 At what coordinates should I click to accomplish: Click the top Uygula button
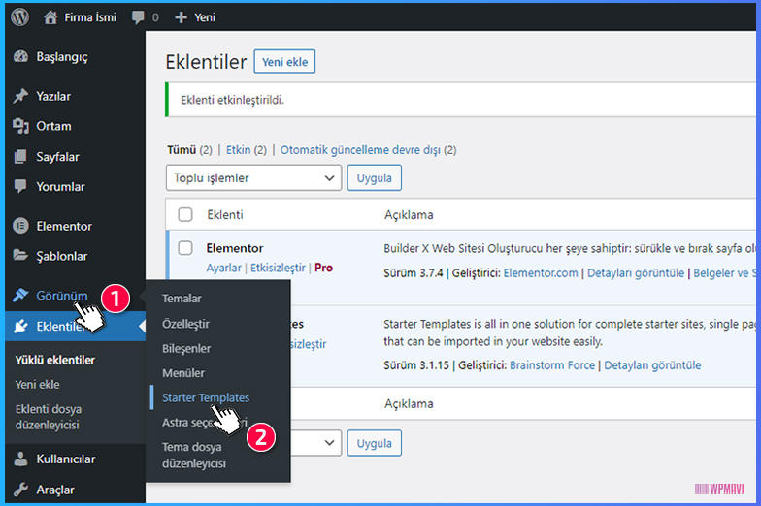point(375,178)
